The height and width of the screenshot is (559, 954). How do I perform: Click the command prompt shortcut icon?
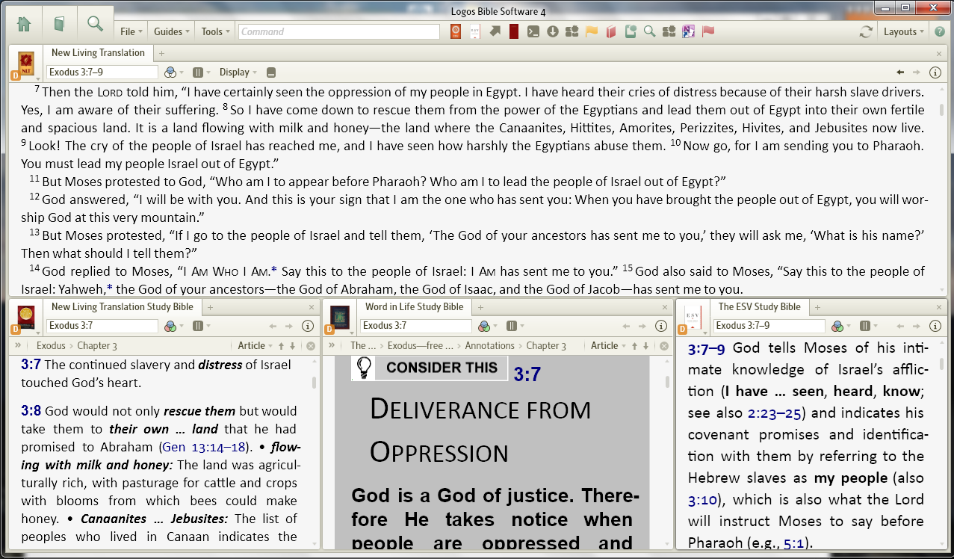[x=533, y=31]
